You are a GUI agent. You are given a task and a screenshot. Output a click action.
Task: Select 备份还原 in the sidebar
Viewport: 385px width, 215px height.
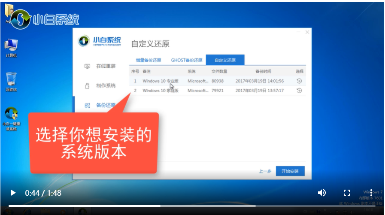[x=106, y=105]
